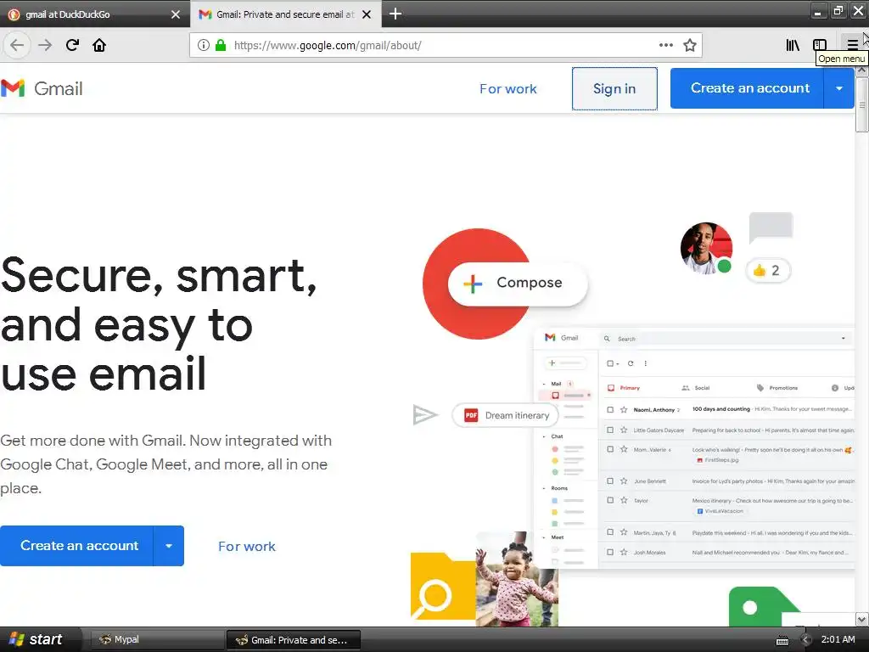The image size is (869, 652).
Task: Click the Compose illustration button
Action: pyautogui.click(x=518, y=284)
